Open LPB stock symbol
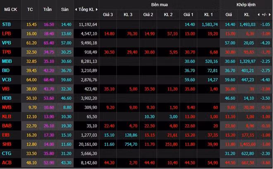This screenshot has height=169, width=273. (x=7, y=34)
